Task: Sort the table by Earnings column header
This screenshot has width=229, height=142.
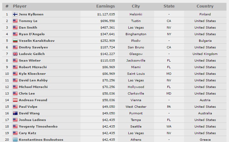Action: (x=105, y=6)
